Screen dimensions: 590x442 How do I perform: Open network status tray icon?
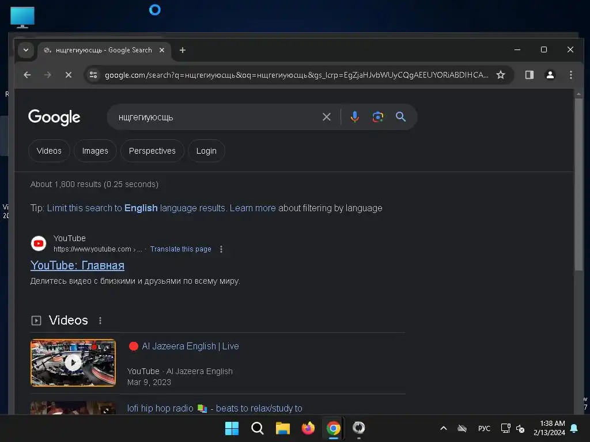pyautogui.click(x=505, y=428)
